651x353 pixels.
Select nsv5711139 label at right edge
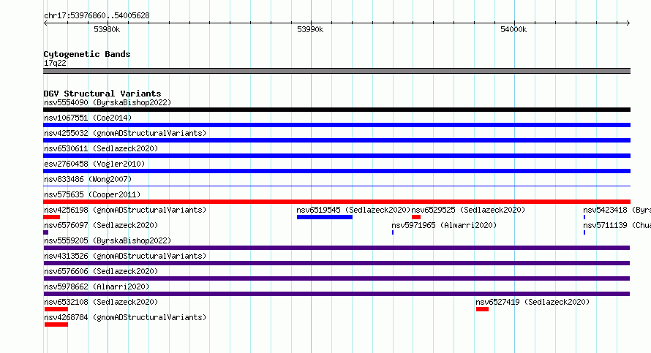click(x=617, y=225)
